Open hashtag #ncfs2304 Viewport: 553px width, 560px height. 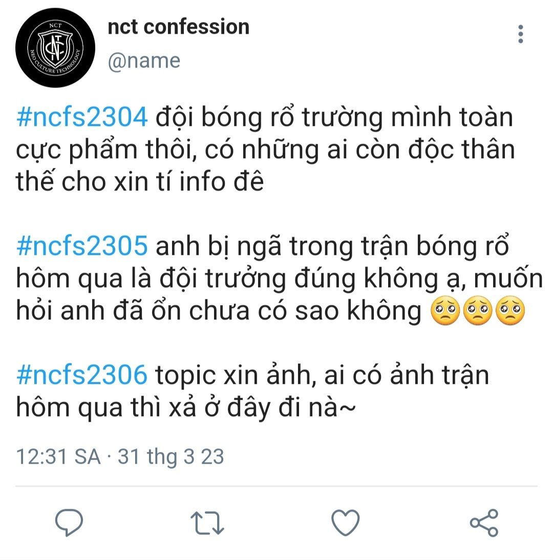82,117
